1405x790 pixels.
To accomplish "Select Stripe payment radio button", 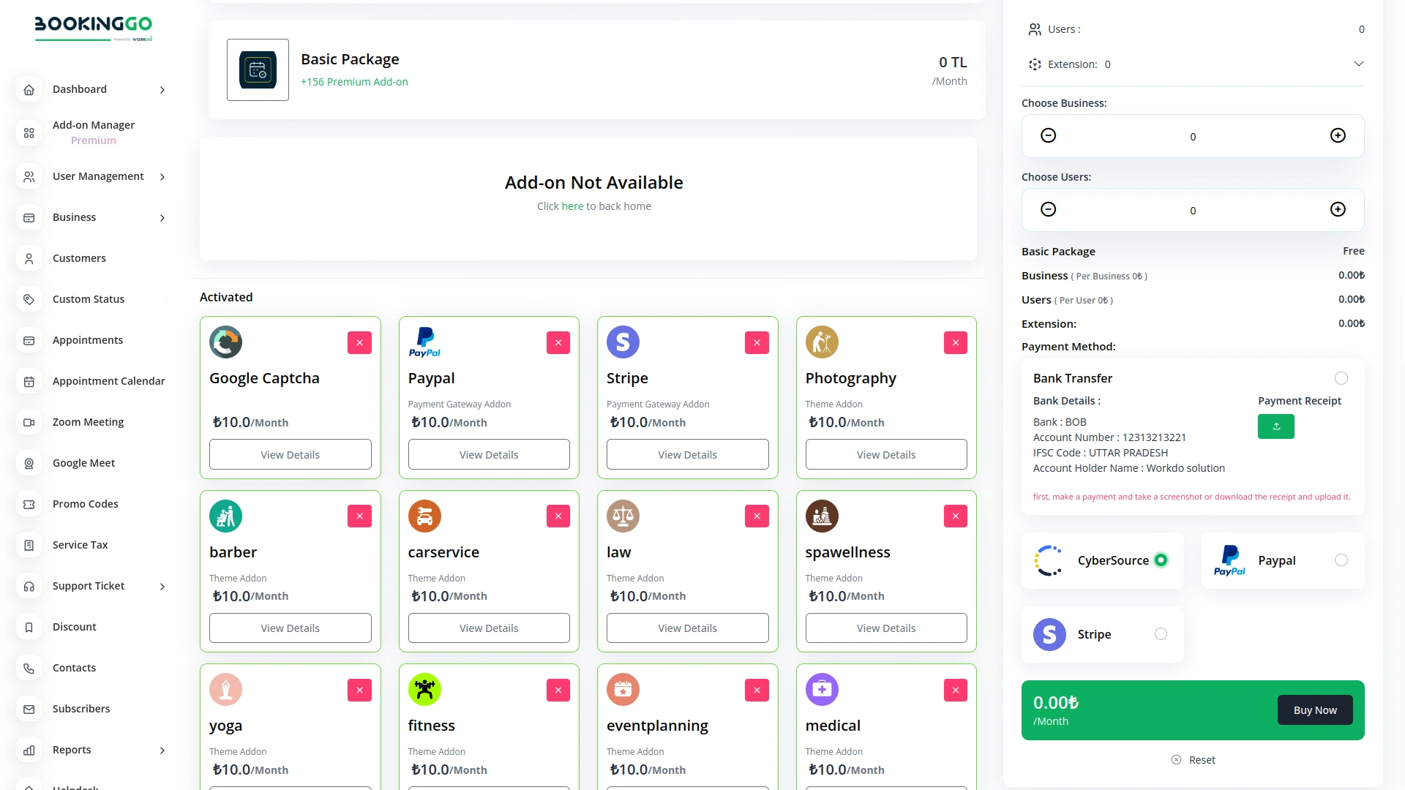I will click(1161, 633).
